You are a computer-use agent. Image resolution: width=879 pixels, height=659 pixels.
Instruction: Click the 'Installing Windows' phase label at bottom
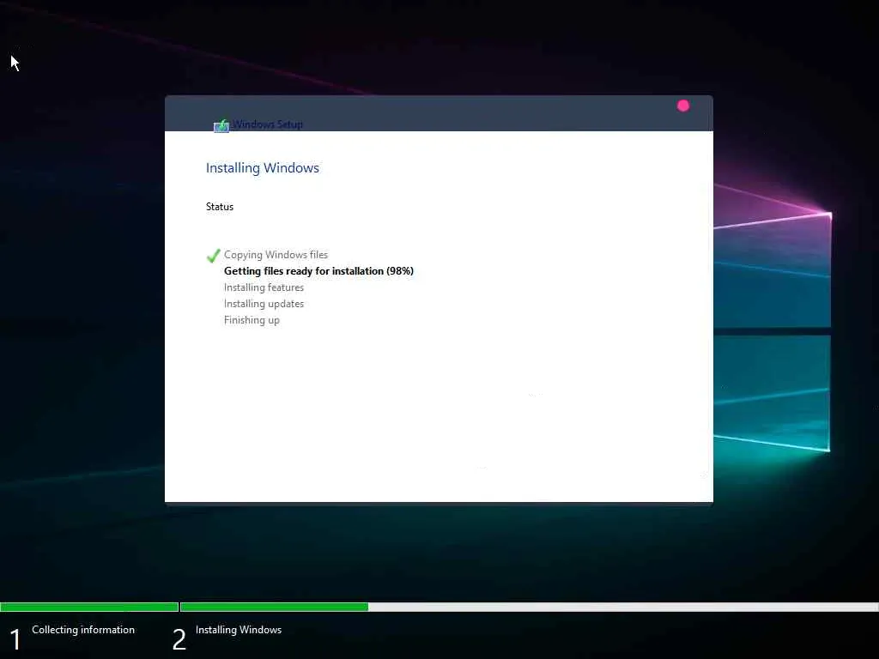[239, 630]
